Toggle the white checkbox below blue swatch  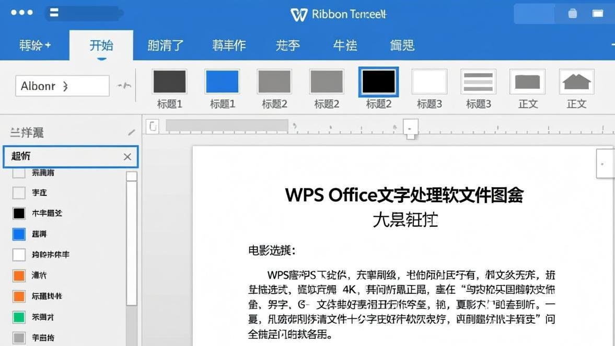tap(19, 255)
